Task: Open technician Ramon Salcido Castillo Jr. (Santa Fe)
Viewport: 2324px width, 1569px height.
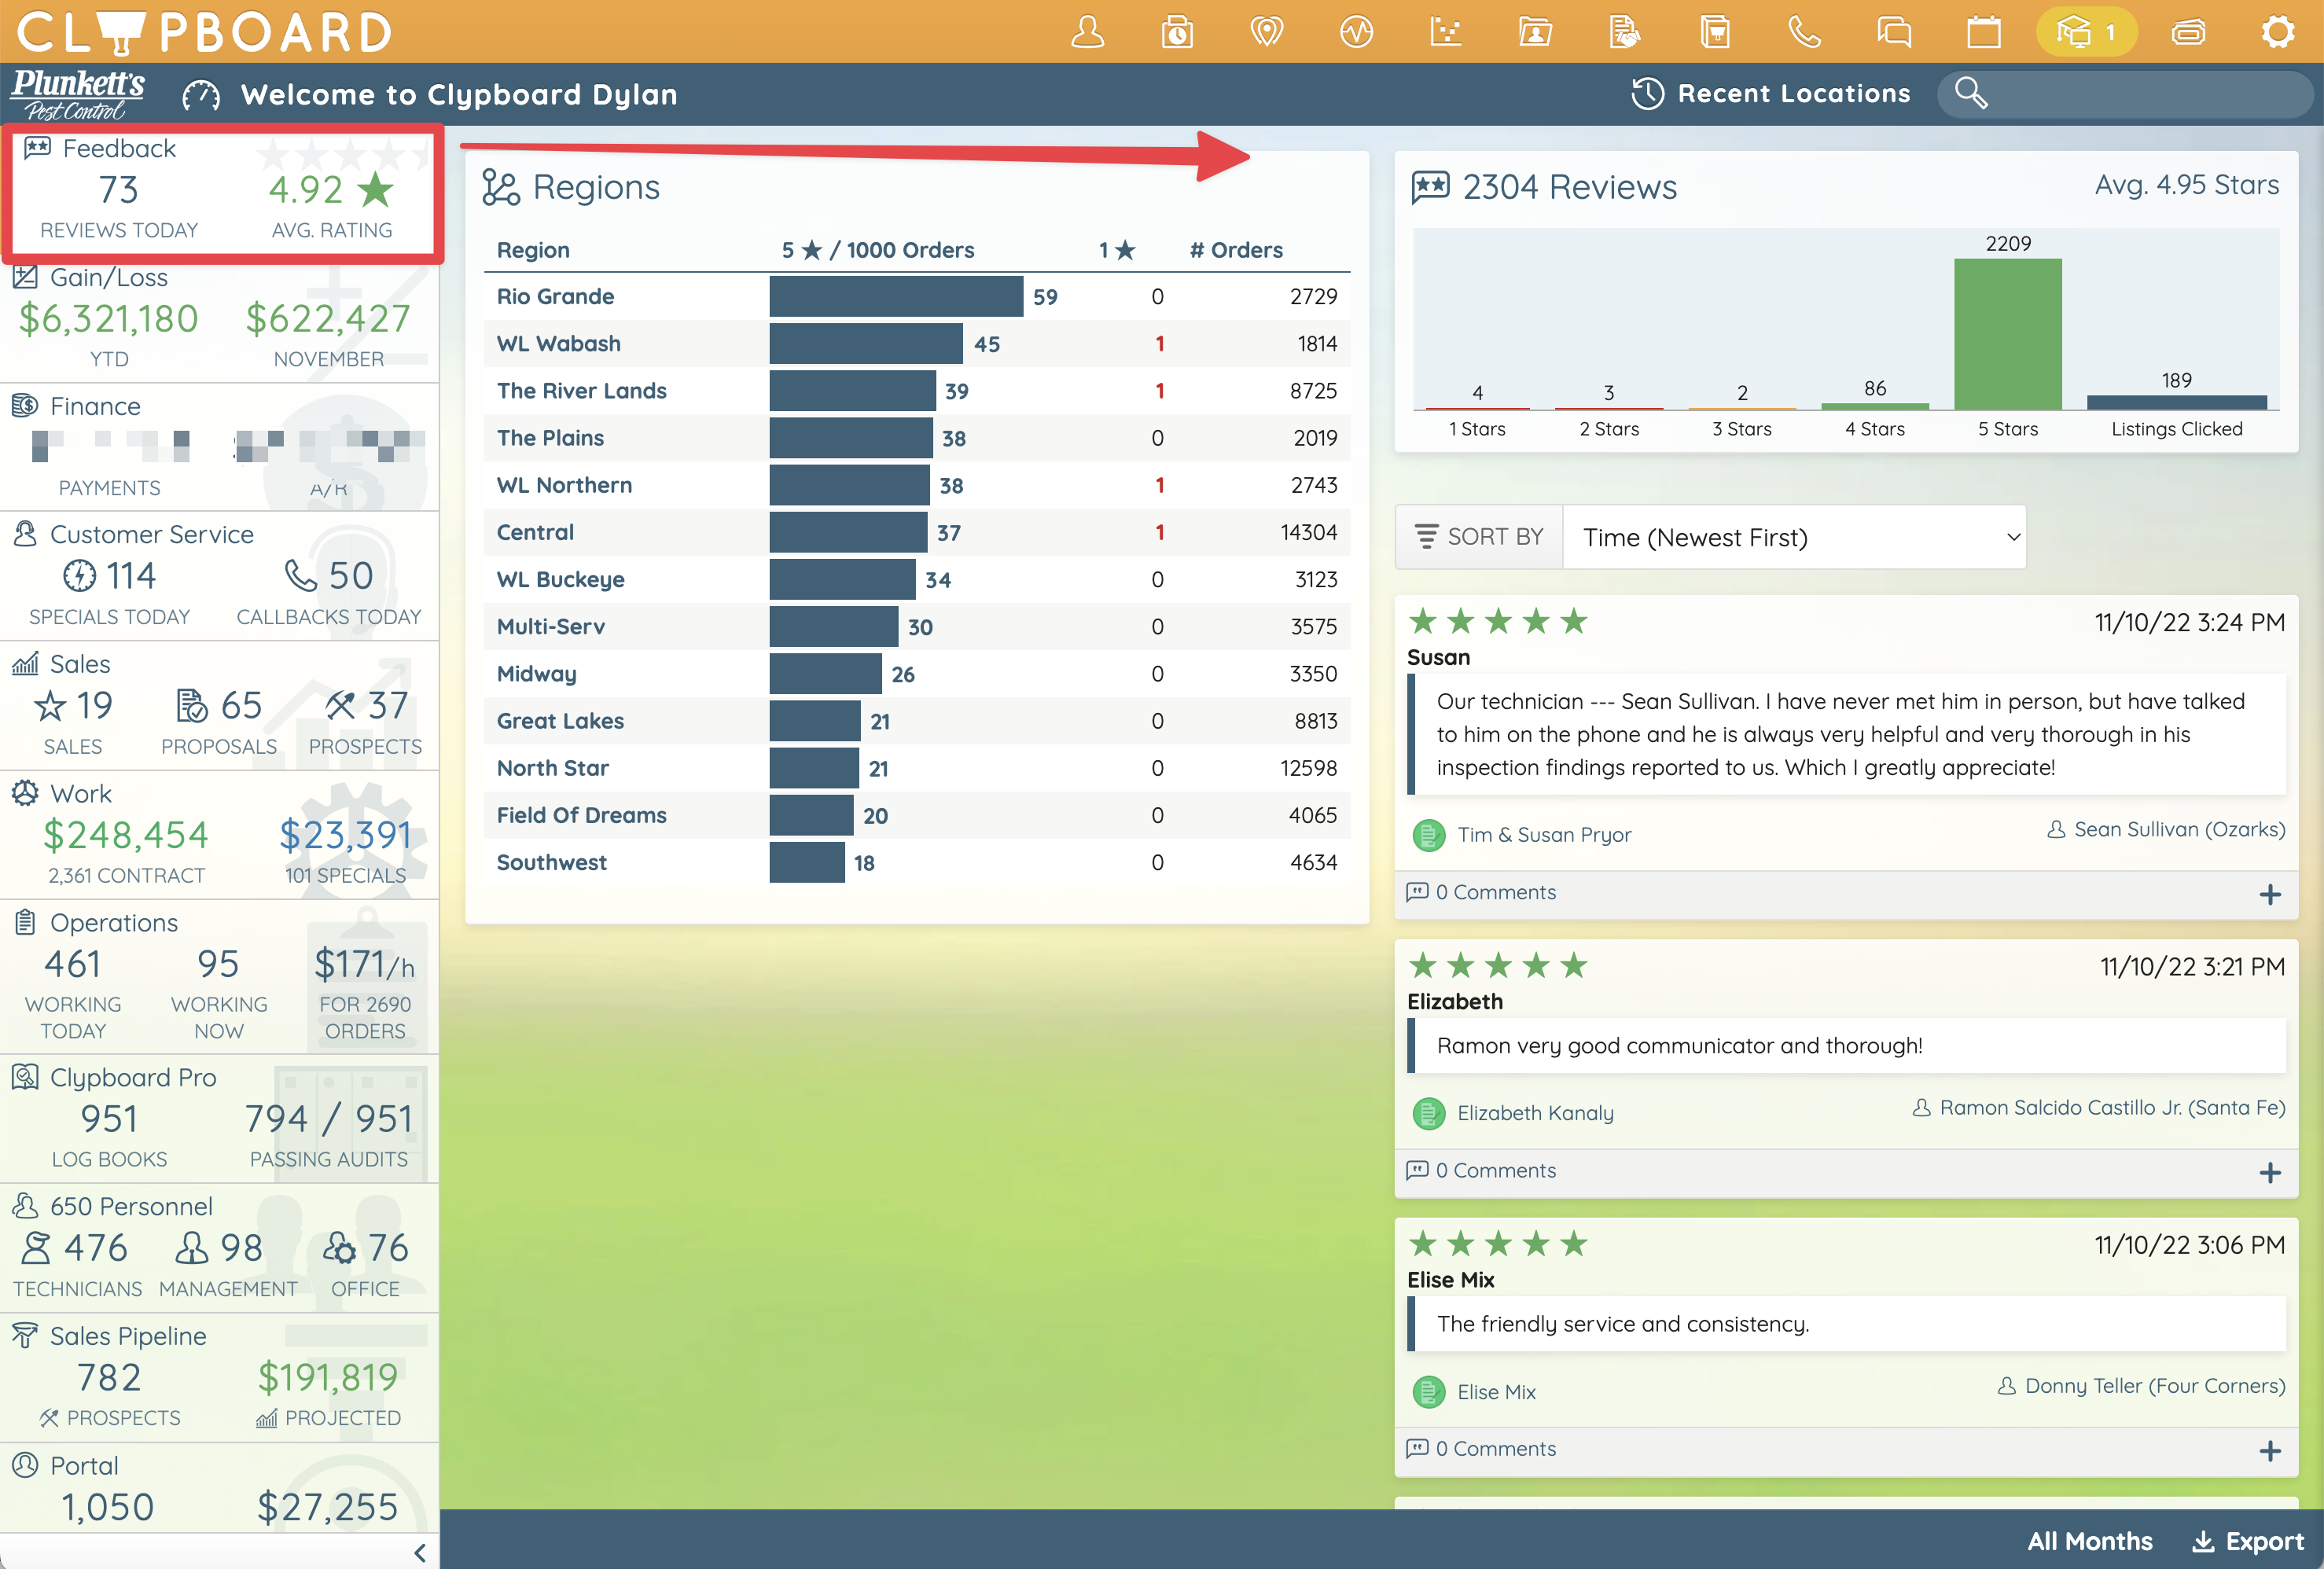Action: tap(2112, 1108)
